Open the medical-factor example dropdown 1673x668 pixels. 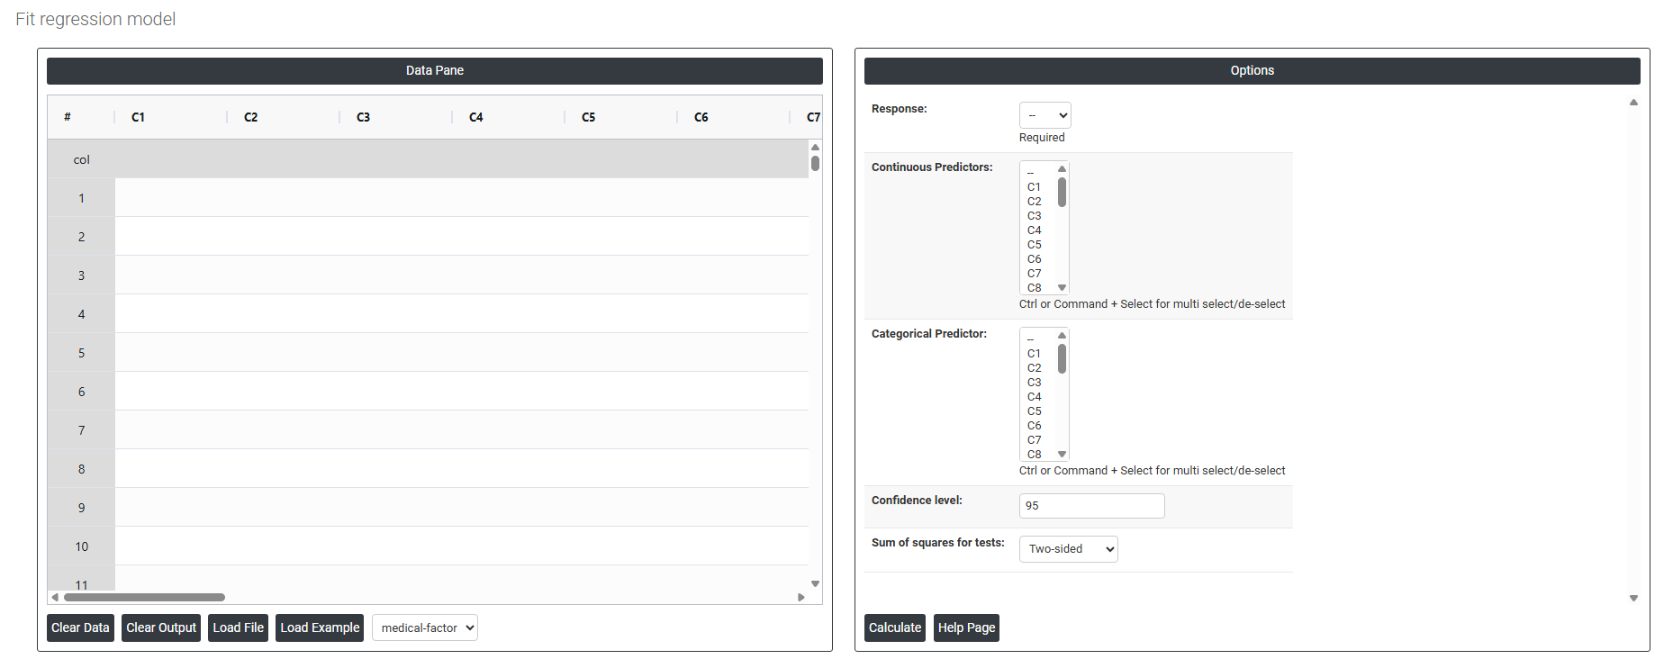pyautogui.click(x=425, y=627)
